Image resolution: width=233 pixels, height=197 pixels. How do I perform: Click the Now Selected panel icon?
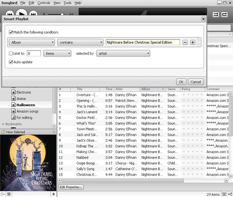pos(3,132)
